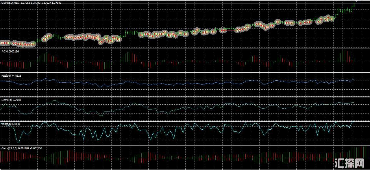Select the blue RSI line at its right end
This screenshot has height=170, width=370.
353,80
